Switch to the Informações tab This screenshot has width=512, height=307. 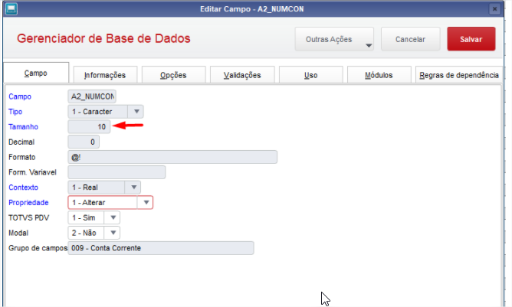point(105,75)
